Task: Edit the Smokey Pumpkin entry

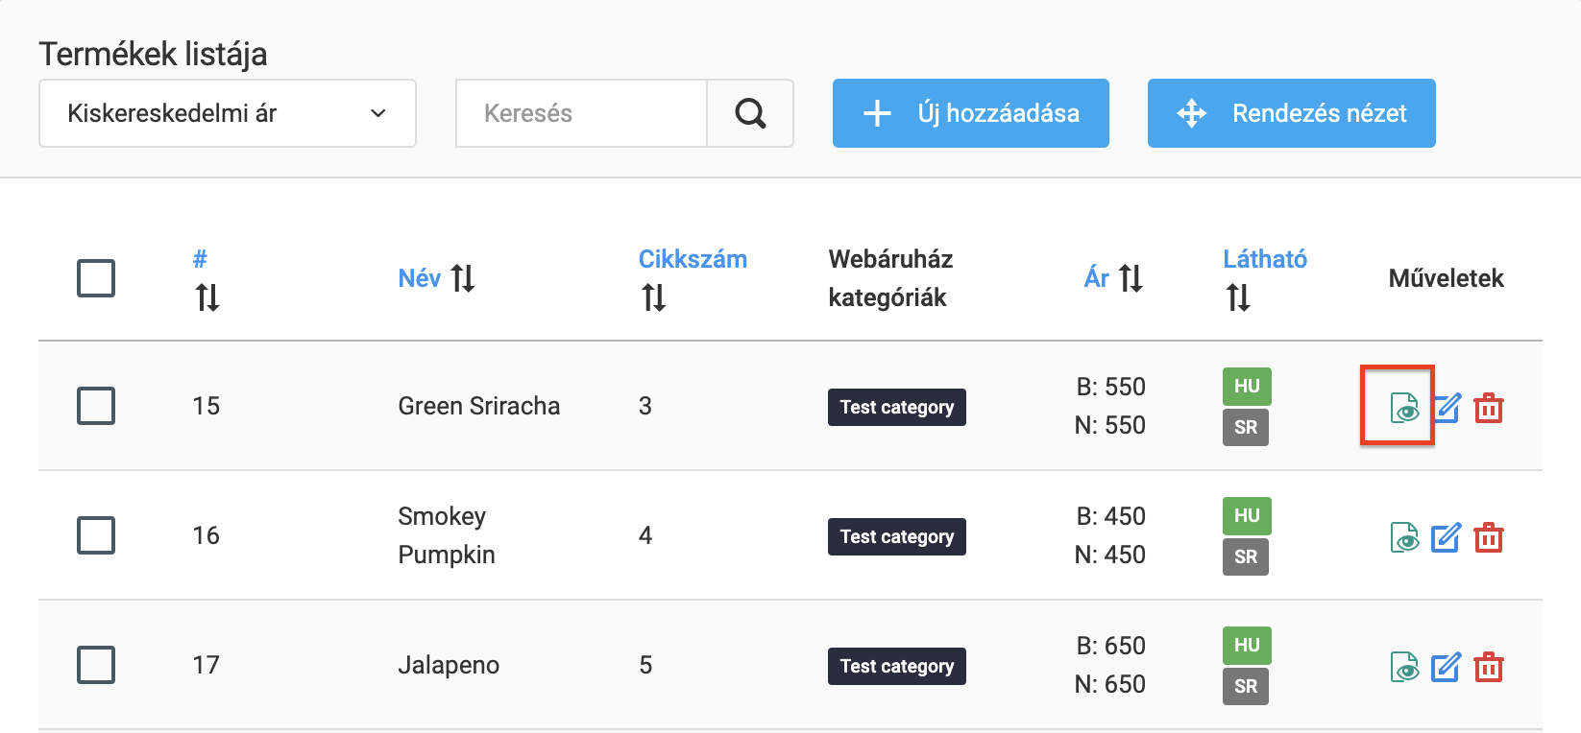Action: pyautogui.click(x=1447, y=536)
